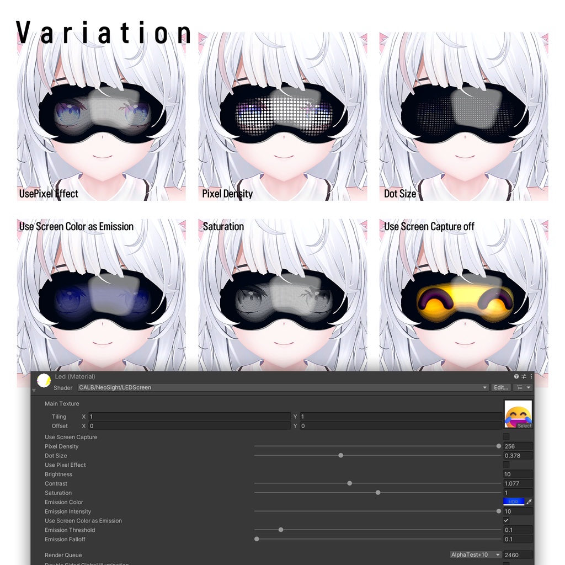This screenshot has height=565, width=565.
Task: Click the Render Queue label
Action: pos(63,555)
